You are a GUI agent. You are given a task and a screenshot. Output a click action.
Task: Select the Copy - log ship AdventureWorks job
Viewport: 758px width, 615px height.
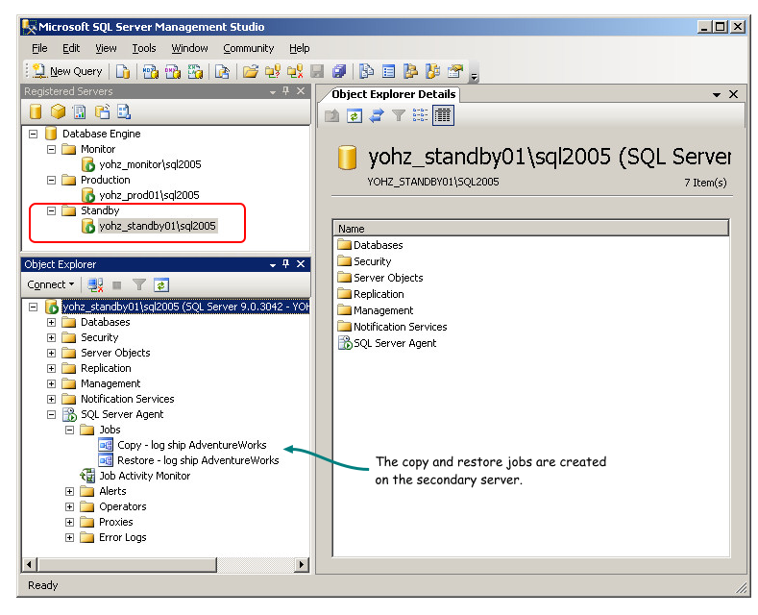191,445
